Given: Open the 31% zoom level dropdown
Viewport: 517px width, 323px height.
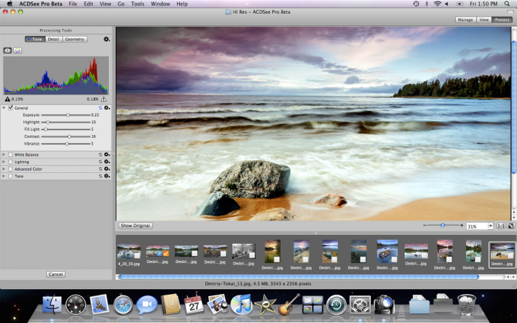Looking at the screenshot, I should pos(490,226).
